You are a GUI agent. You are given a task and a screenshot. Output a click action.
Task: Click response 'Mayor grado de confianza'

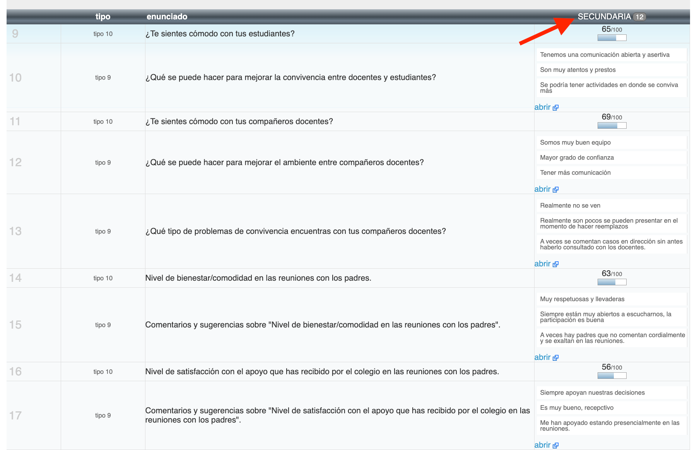[611, 158]
